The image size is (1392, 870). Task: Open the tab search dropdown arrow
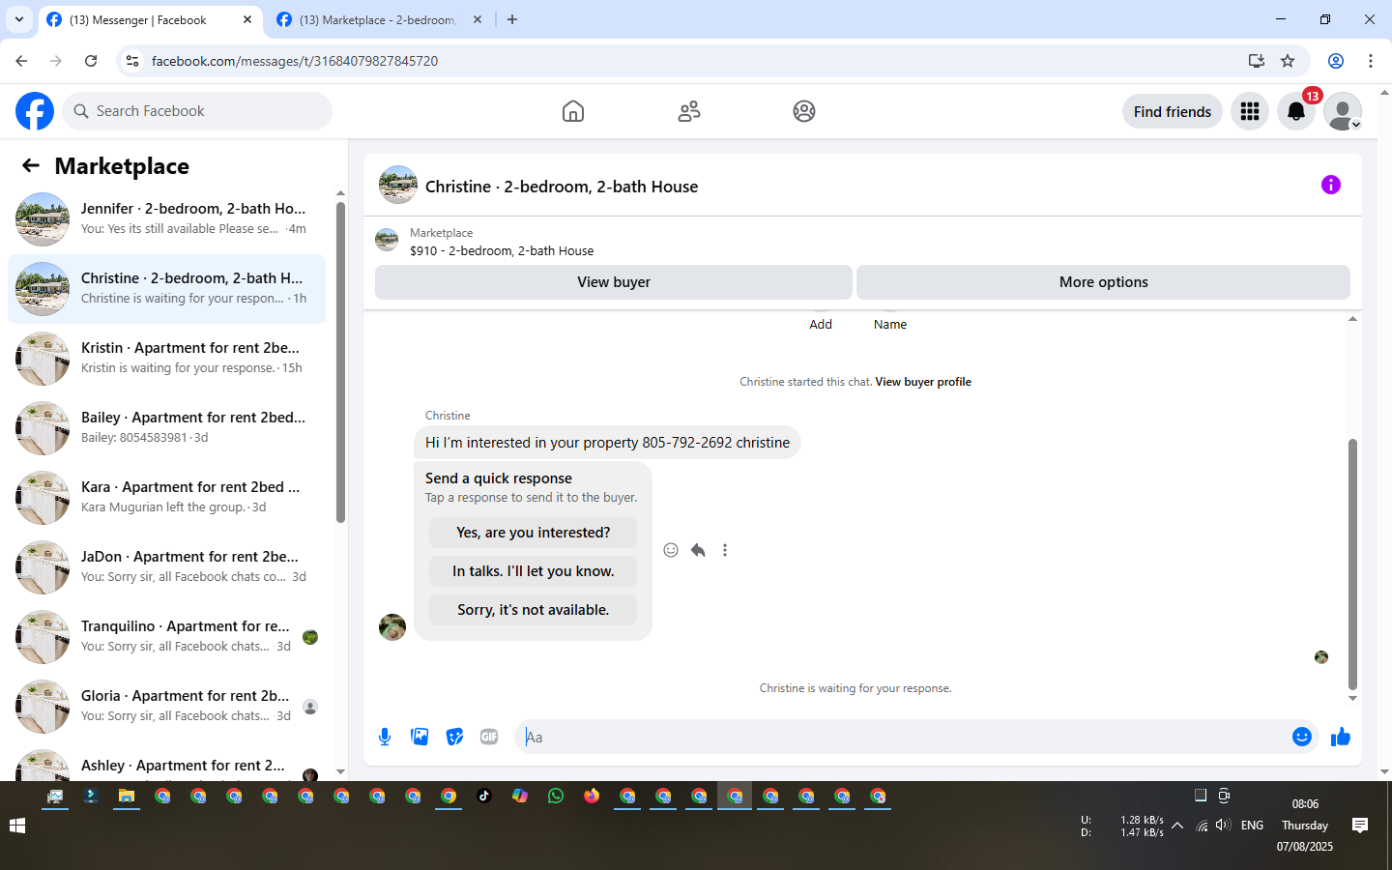tap(18, 19)
